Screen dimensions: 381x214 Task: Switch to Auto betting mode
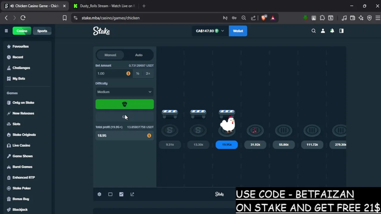[139, 55]
